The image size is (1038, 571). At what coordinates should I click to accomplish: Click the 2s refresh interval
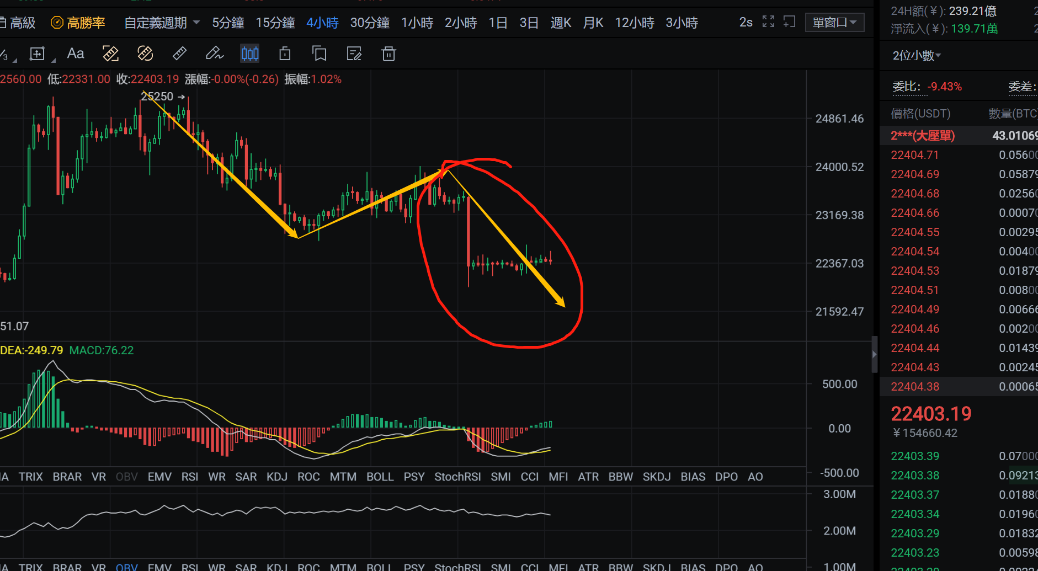click(746, 22)
